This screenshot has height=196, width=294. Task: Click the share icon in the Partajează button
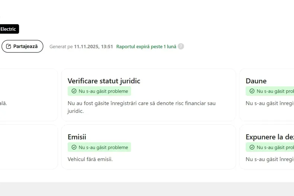coord(9,46)
